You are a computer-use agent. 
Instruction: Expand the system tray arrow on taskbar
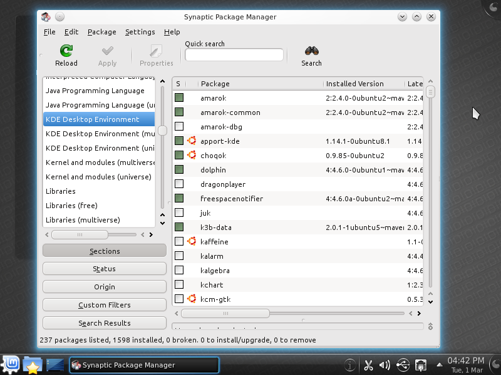click(x=438, y=364)
